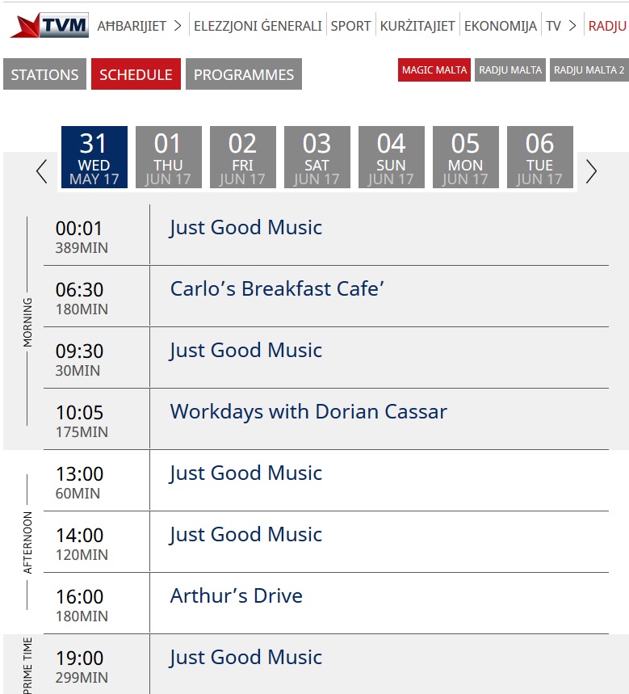Open Elezzjoni Ġenerali section
Viewport: 629px width, 694px height.
click(258, 26)
